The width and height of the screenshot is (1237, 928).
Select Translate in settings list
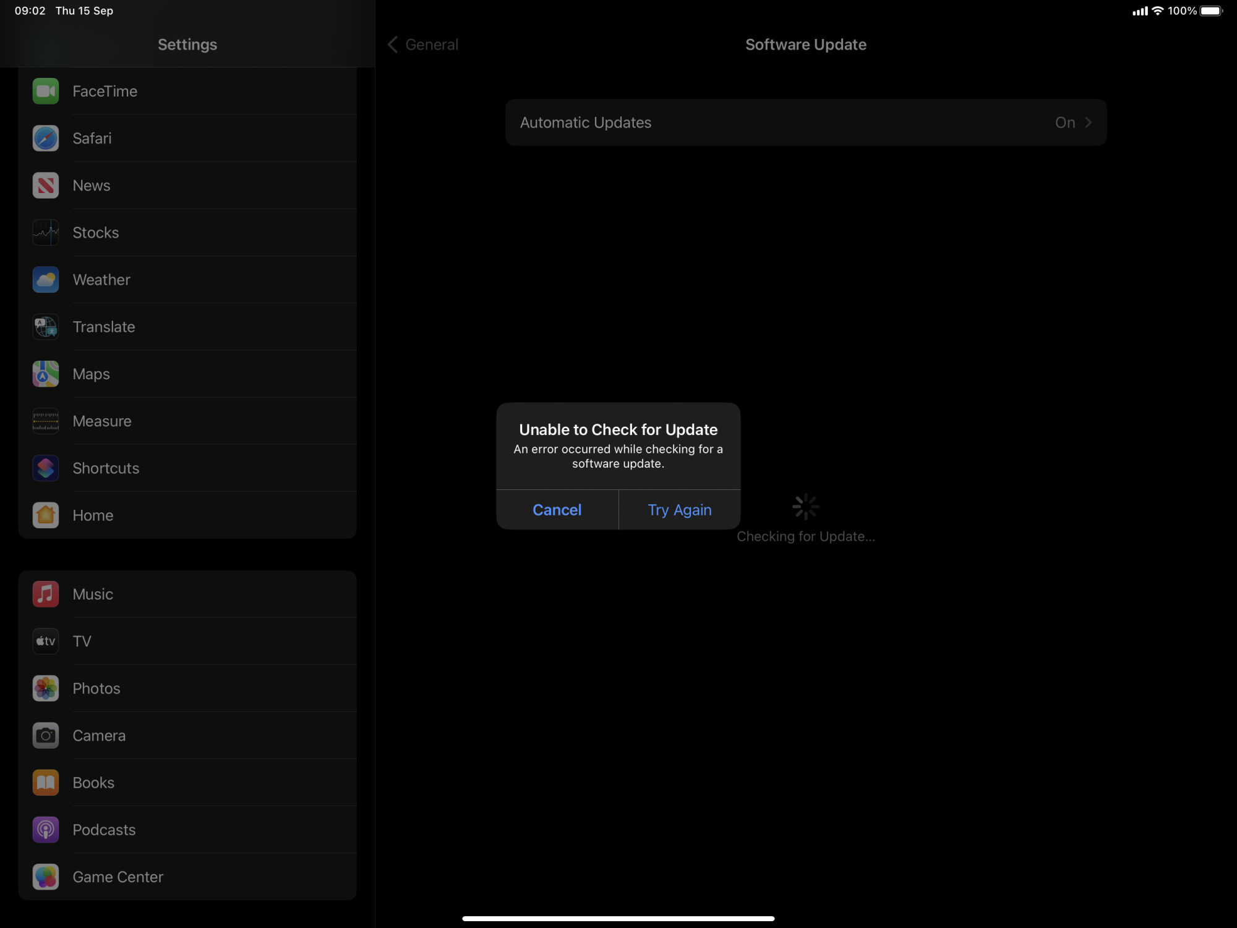pos(104,327)
